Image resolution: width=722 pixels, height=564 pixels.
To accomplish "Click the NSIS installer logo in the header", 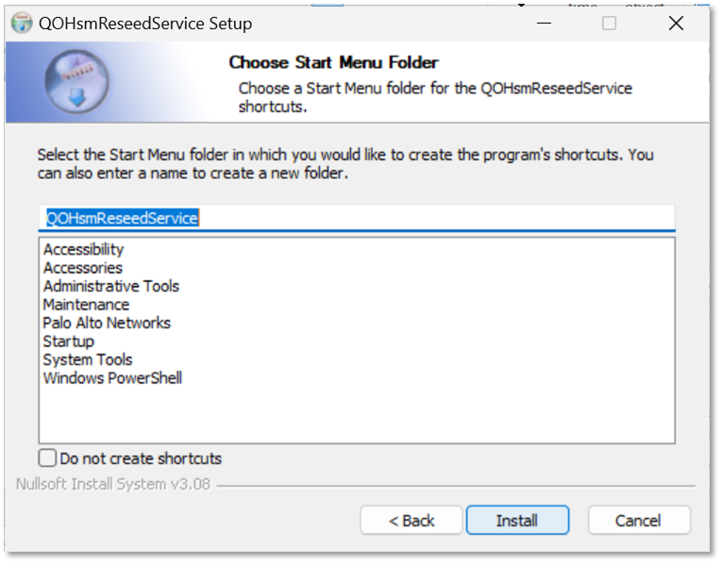I will coord(76,82).
